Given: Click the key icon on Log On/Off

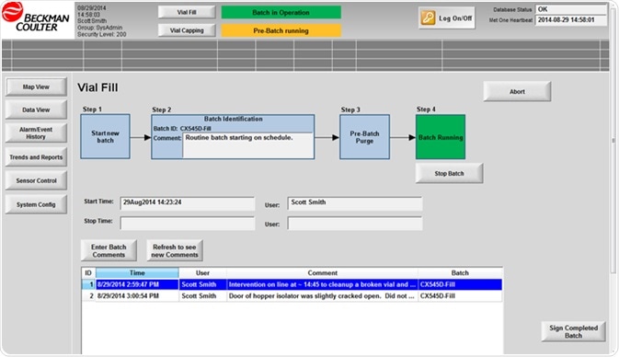Looking at the screenshot, I should click(428, 18).
